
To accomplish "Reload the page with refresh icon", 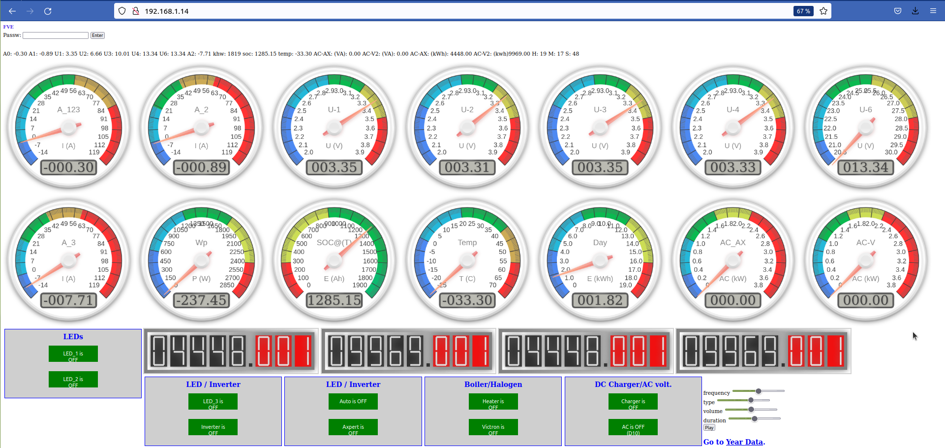I will click(x=48, y=11).
